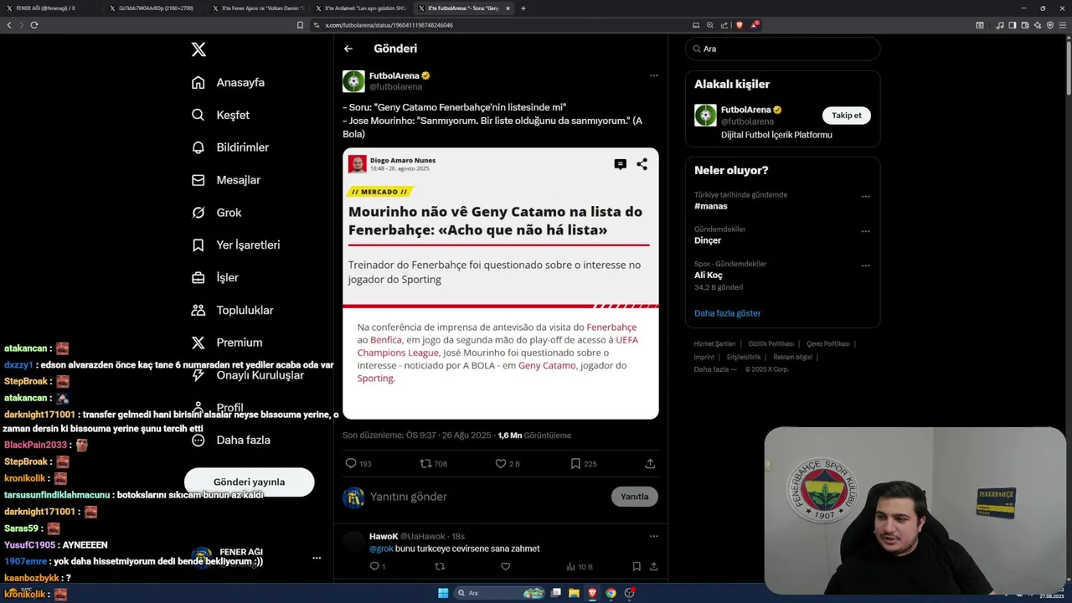Image resolution: width=1072 pixels, height=603 pixels.
Task: View HawoK comment analytics 10 B
Action: (x=580, y=566)
